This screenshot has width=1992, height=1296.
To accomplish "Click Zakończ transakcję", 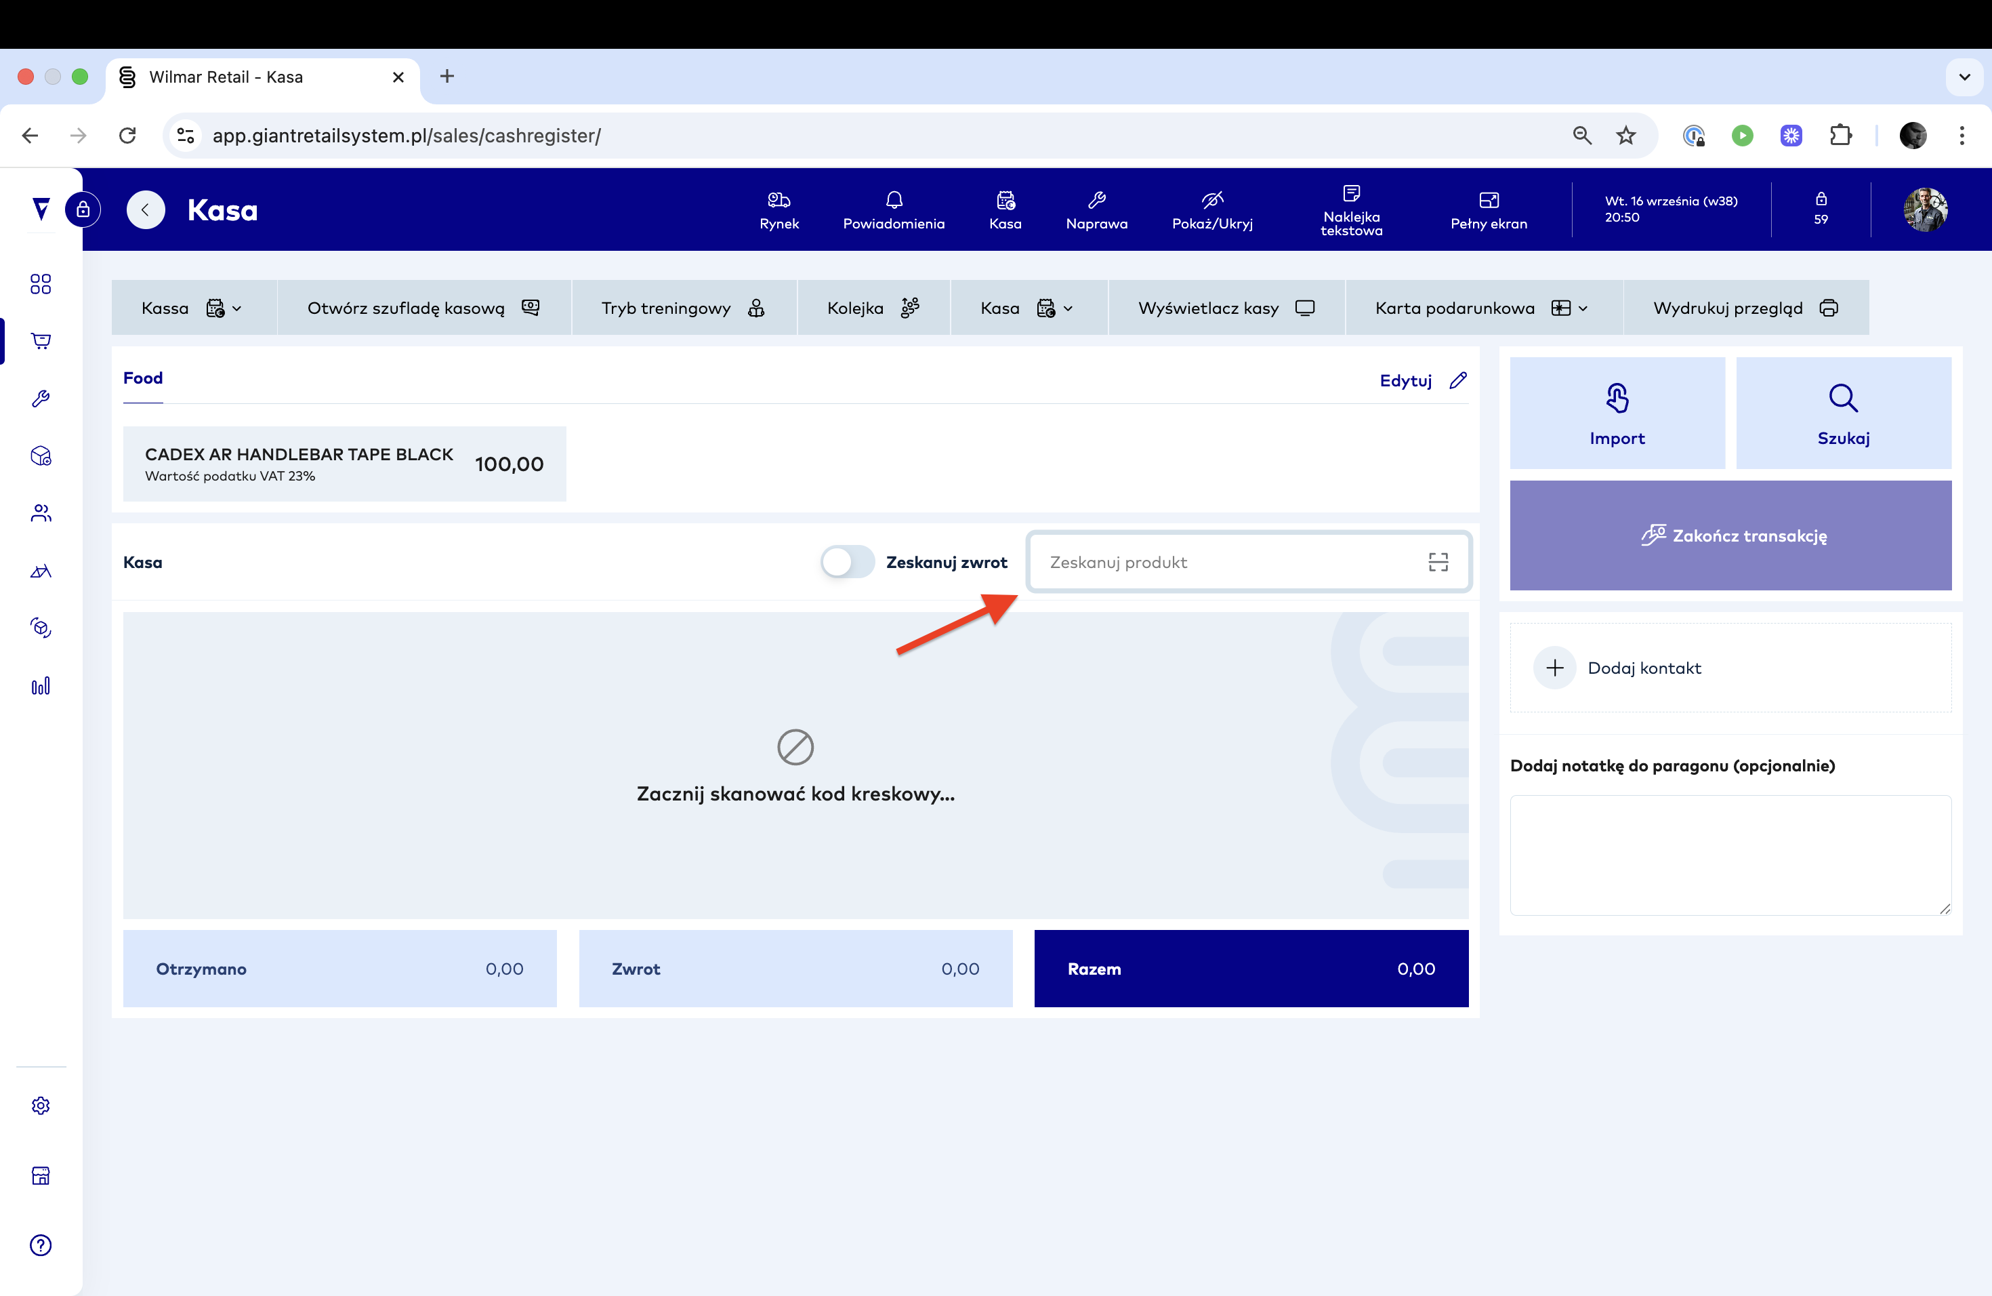I will tap(1730, 535).
